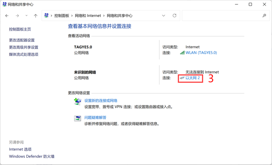
Task: Click the search magnifier icon
Action: (264, 16)
